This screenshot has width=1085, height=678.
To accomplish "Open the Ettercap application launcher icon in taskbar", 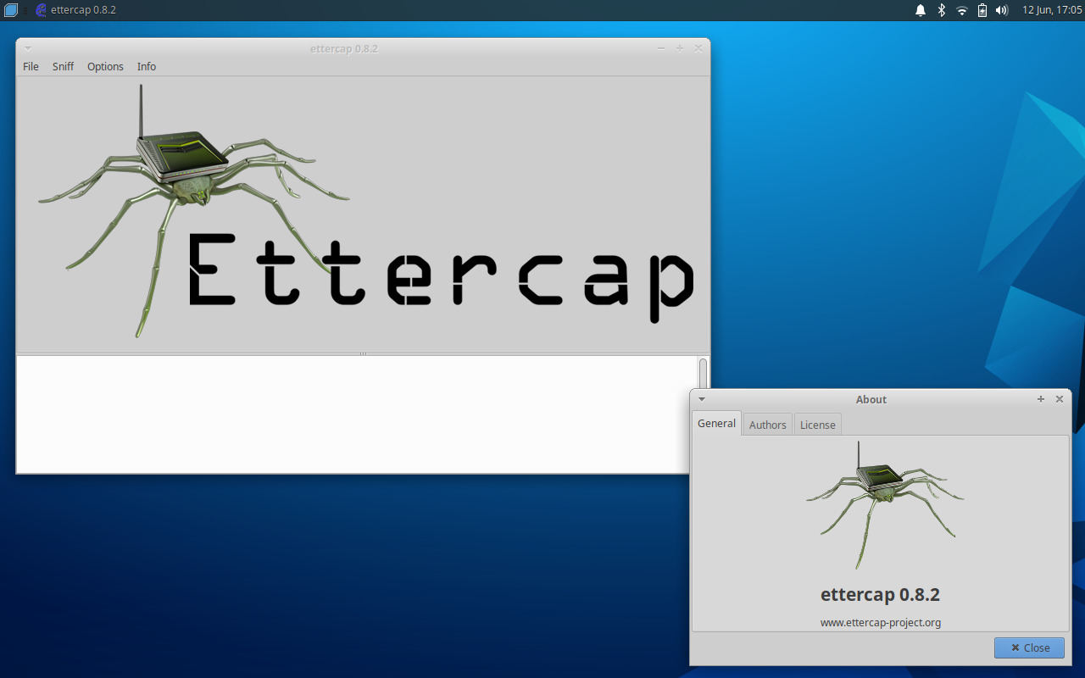I will (42, 10).
